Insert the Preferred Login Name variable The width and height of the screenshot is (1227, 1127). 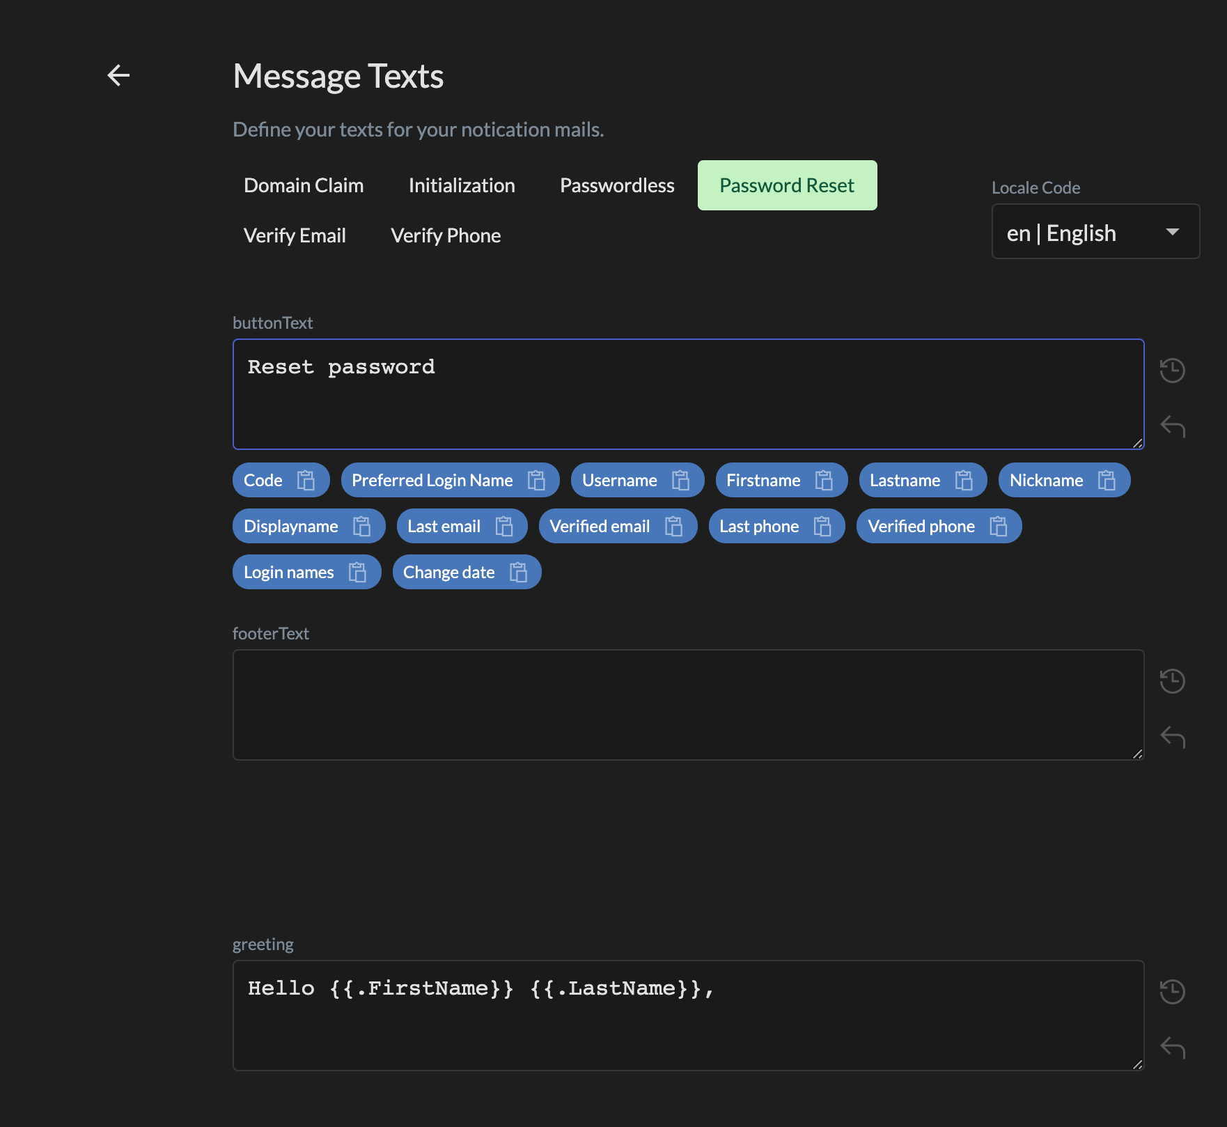click(x=432, y=481)
